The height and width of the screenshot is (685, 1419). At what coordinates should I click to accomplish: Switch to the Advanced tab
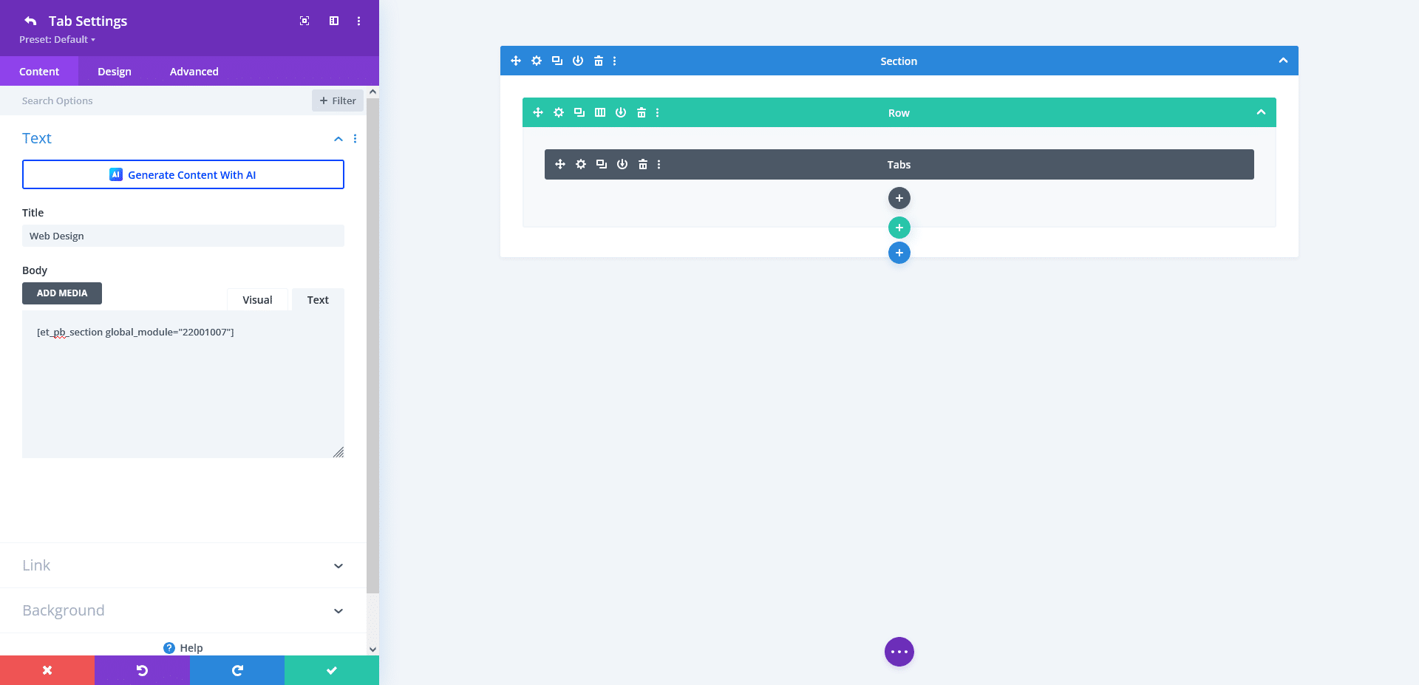click(194, 71)
